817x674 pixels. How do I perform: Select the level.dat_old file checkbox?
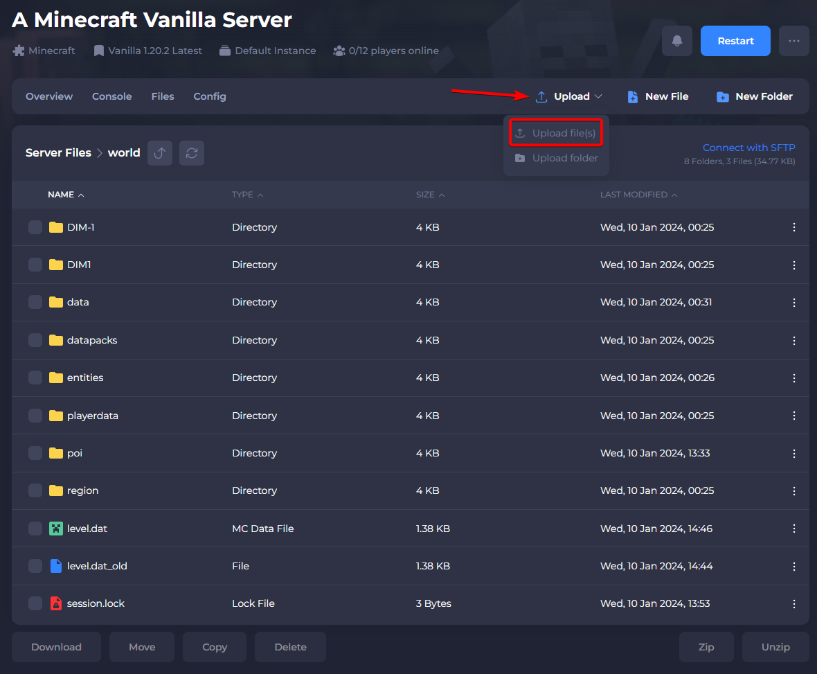point(35,566)
